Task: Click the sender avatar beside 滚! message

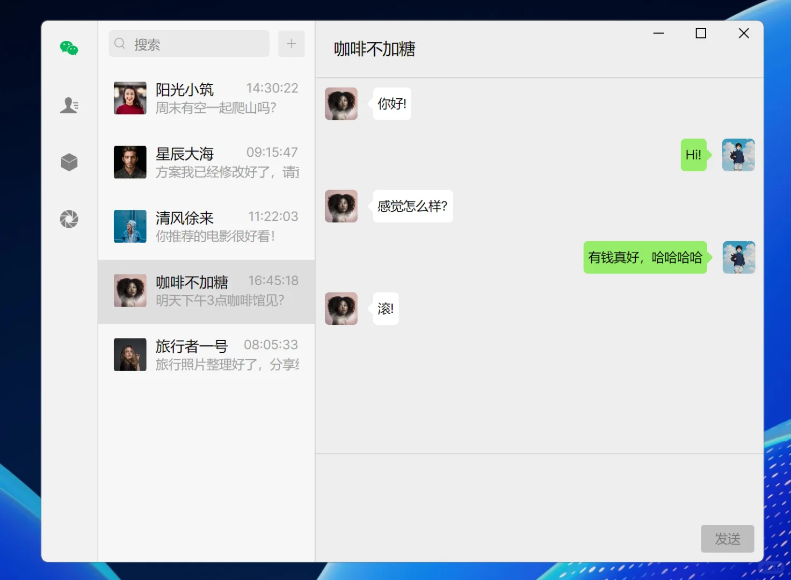Action: tap(341, 309)
